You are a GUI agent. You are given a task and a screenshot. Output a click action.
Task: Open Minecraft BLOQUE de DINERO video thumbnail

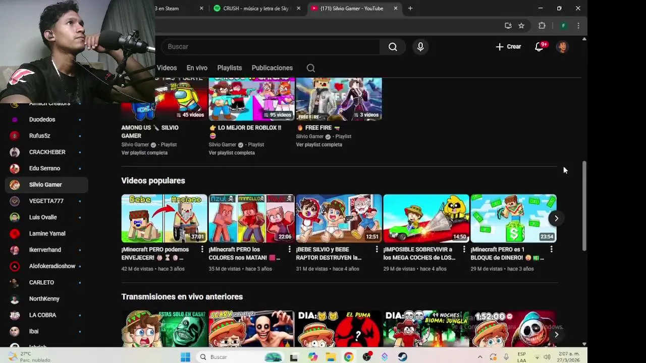click(513, 218)
